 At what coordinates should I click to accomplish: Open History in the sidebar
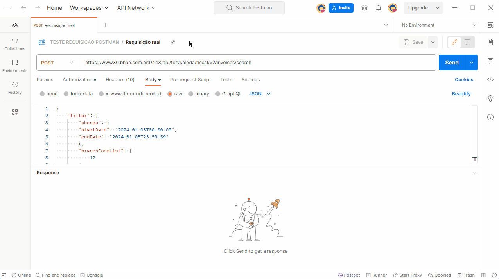pos(15,88)
